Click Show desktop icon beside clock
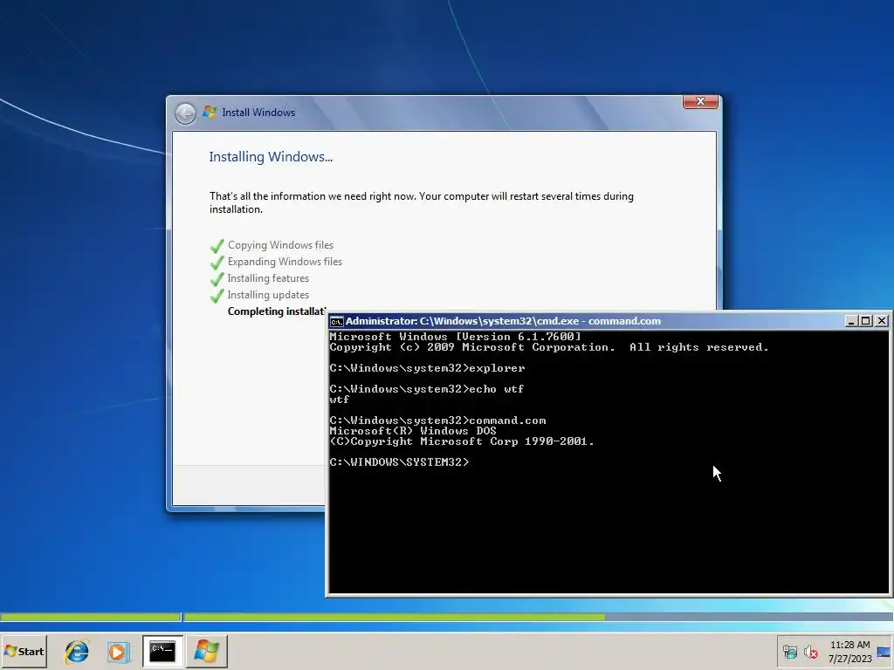Image resolution: width=894 pixels, height=670 pixels. 884,652
